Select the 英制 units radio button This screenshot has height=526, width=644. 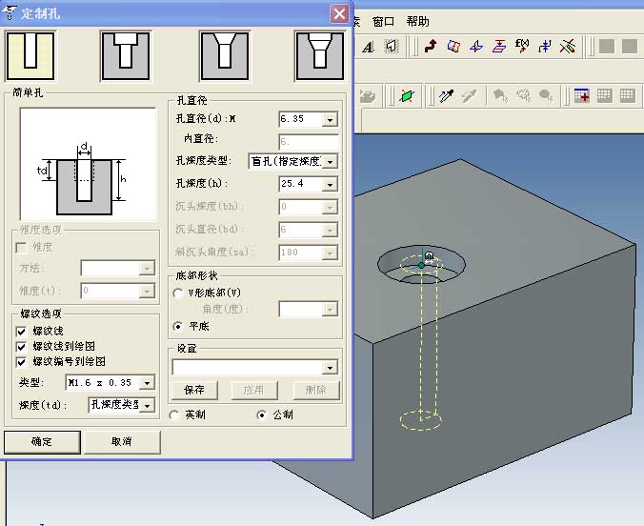(174, 415)
